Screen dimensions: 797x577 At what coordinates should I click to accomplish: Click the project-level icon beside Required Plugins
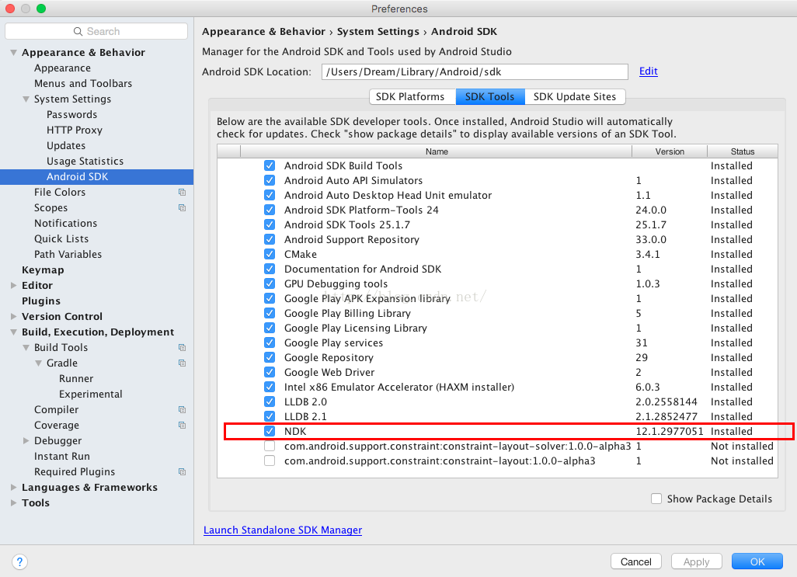click(x=182, y=472)
